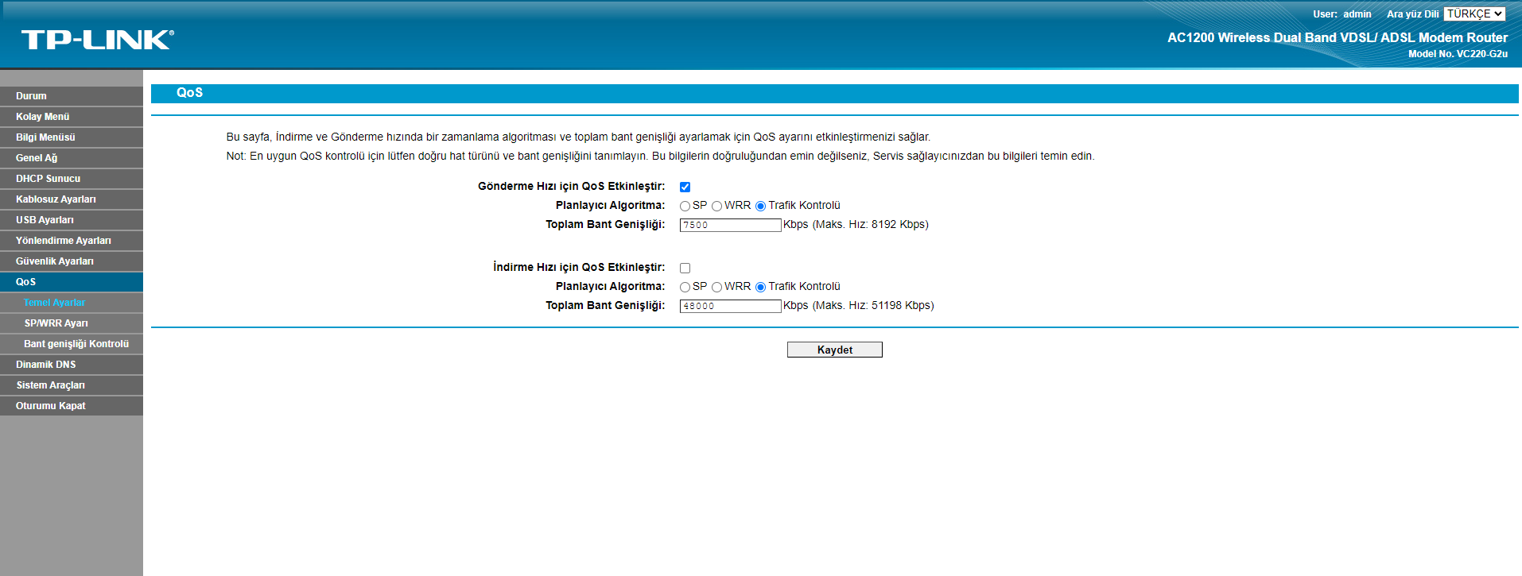Click the QoS page title bar

[835, 93]
